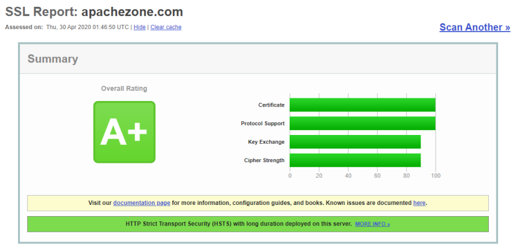The image size is (518, 252).
Task: Click the HSTS long duration notice text
Action: (x=238, y=224)
